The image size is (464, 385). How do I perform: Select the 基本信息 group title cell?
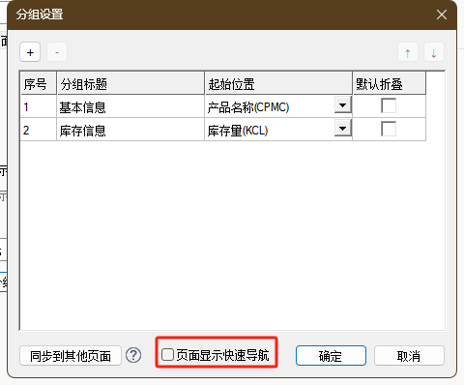click(130, 106)
